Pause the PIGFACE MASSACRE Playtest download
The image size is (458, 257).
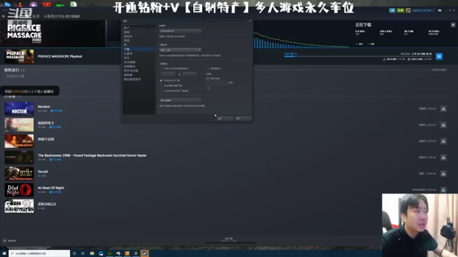(x=439, y=56)
